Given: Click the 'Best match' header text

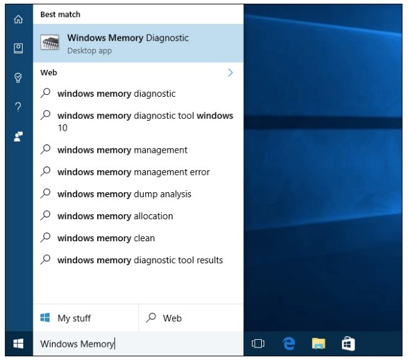Looking at the screenshot, I should 60,14.
